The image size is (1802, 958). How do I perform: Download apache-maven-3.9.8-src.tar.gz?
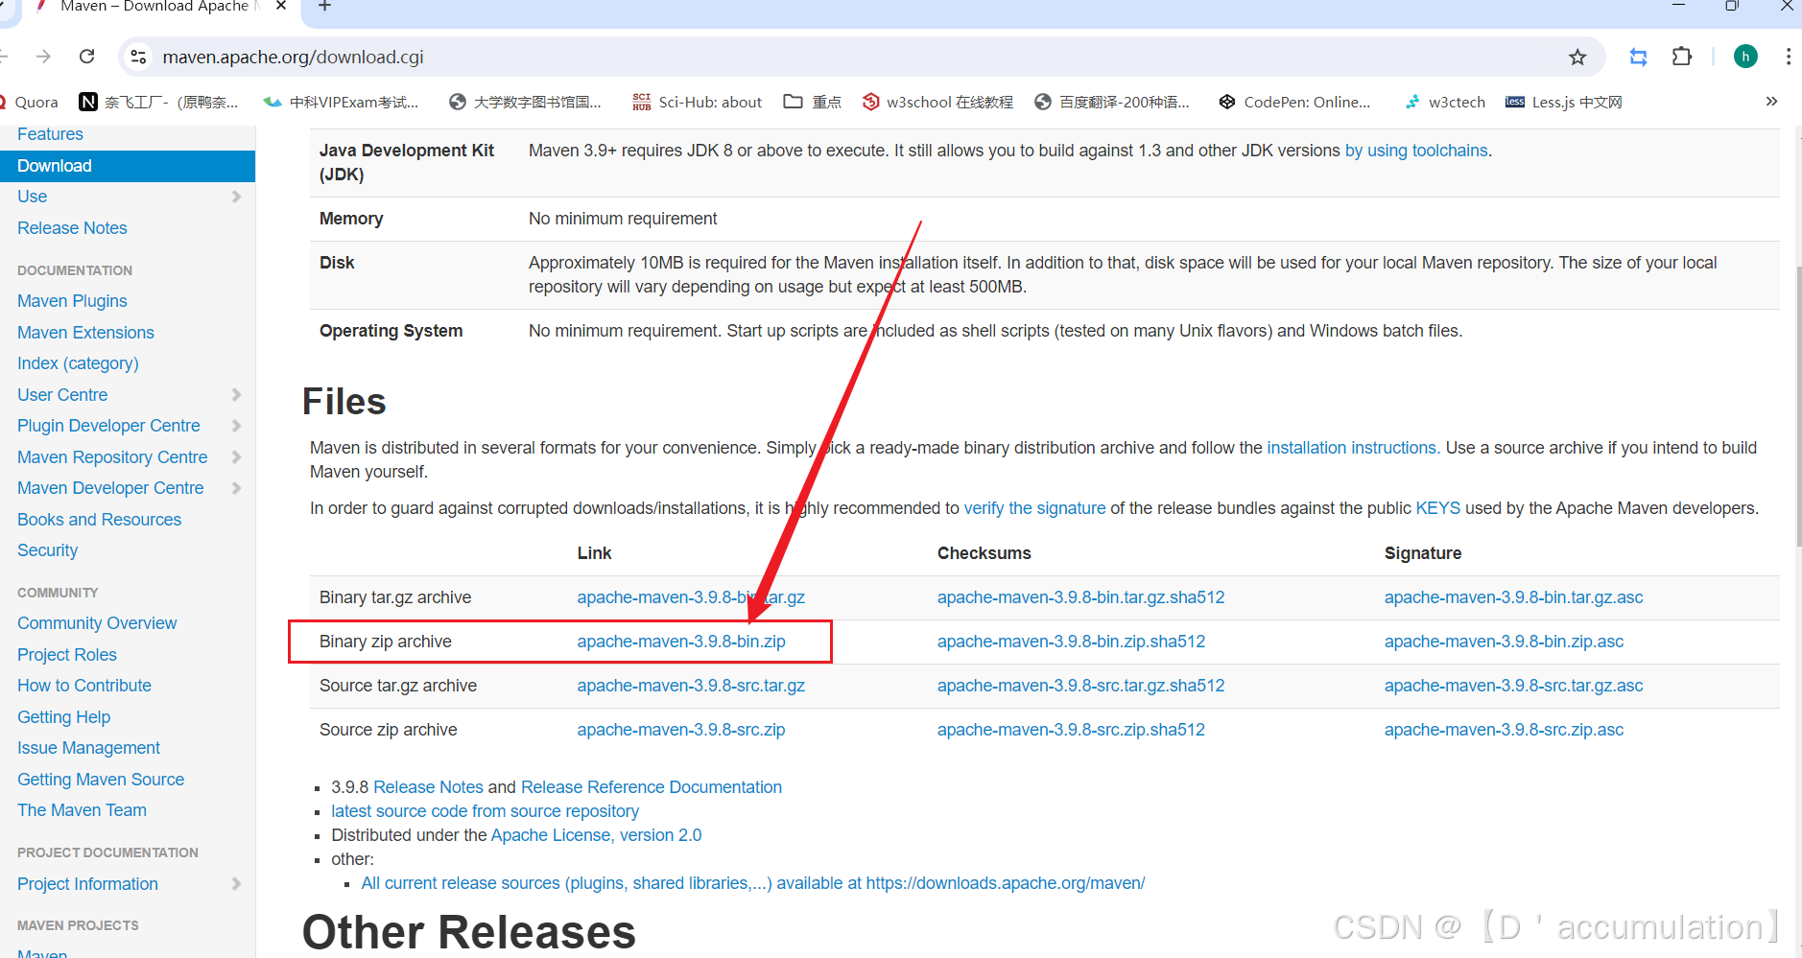[691, 686]
